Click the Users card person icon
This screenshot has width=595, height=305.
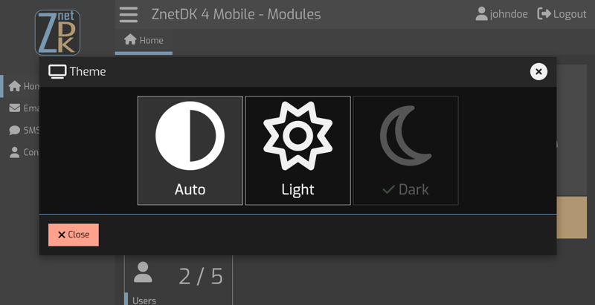pyautogui.click(x=143, y=273)
